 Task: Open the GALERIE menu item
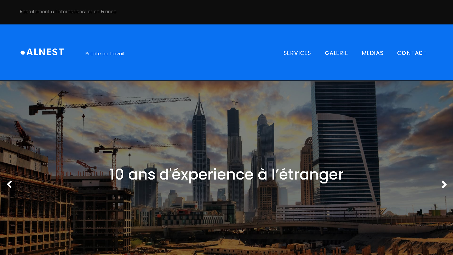click(x=337, y=53)
